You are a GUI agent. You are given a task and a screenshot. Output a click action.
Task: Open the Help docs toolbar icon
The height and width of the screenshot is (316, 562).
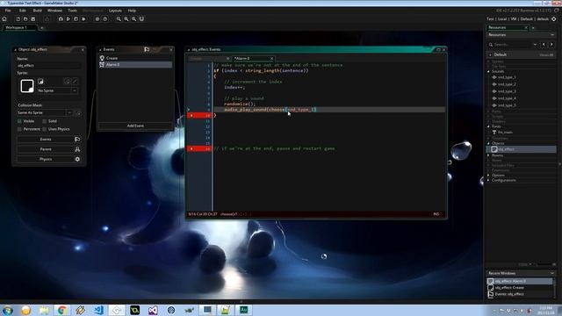(105, 18)
